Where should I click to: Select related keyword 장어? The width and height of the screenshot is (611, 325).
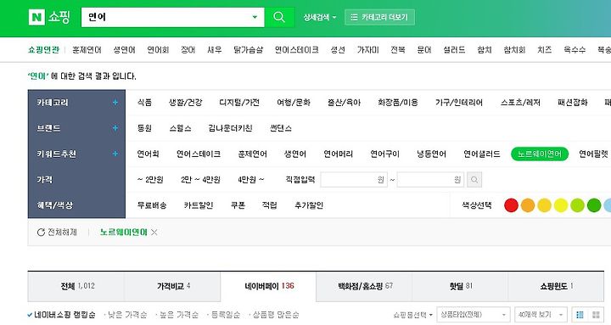click(188, 50)
